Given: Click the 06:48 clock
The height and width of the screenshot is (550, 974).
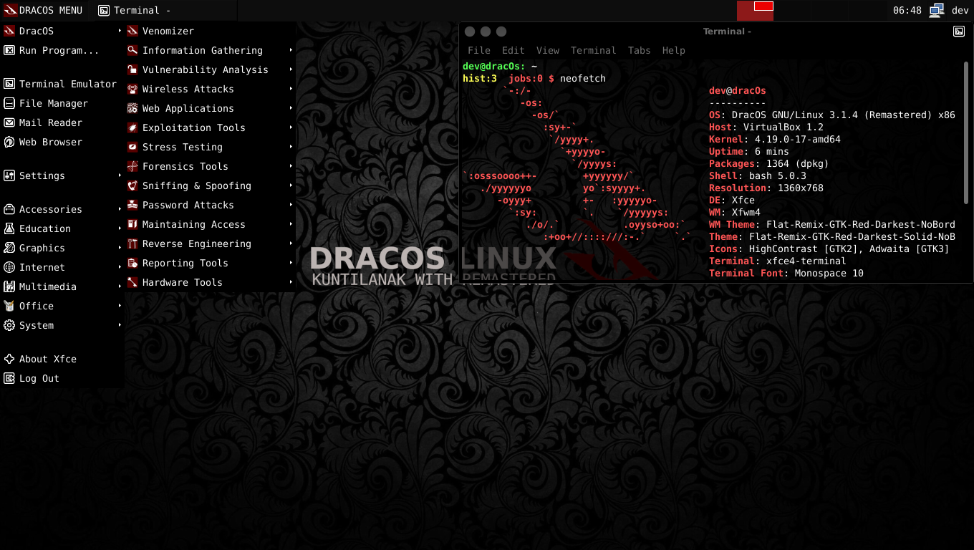Looking at the screenshot, I should tap(907, 10).
